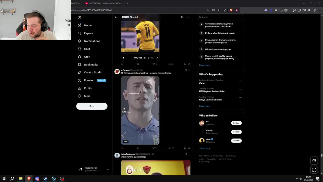Screen dimensions: 323x182
Task: Go back from KNGL Social
Action: [x=116, y=17]
